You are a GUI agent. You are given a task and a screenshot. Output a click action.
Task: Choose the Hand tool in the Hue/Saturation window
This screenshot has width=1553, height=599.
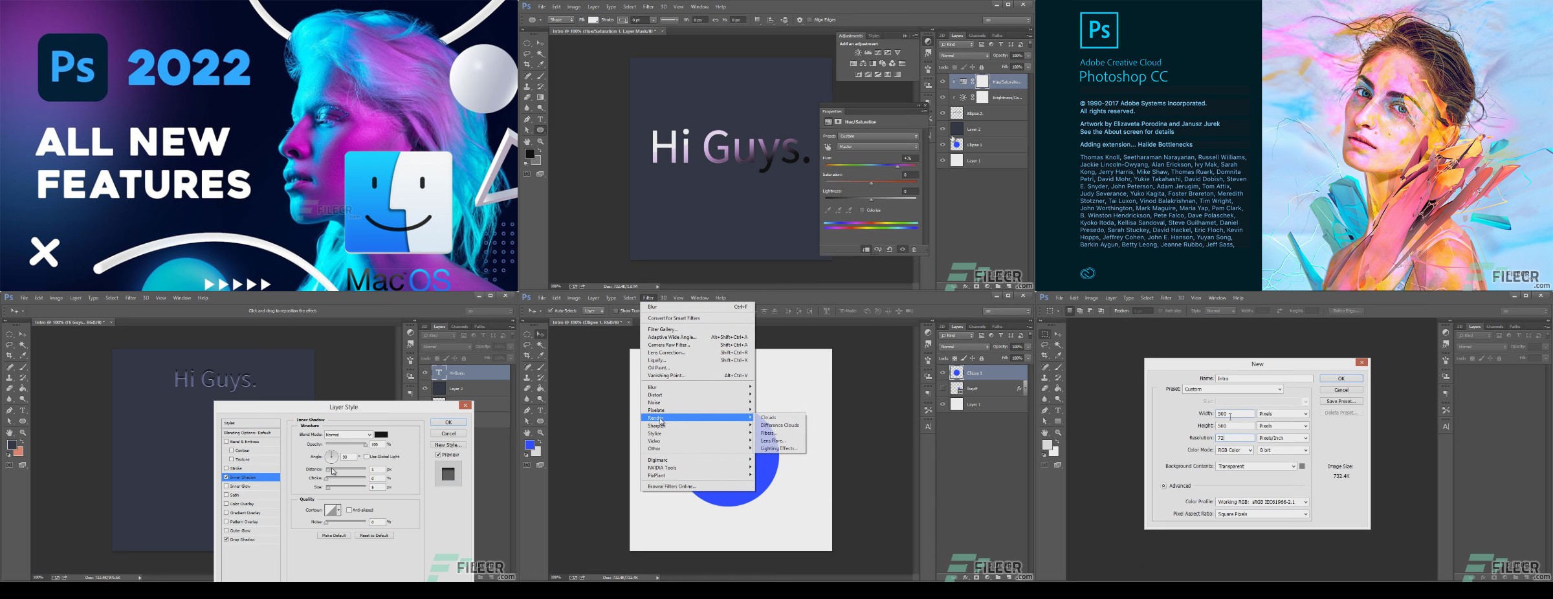coord(527,141)
